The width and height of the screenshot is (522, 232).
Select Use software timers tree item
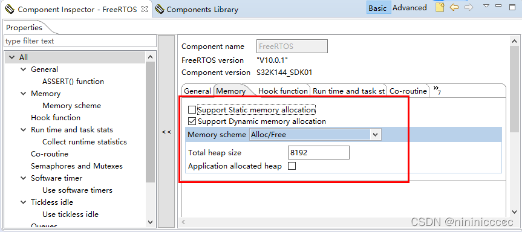77,190
